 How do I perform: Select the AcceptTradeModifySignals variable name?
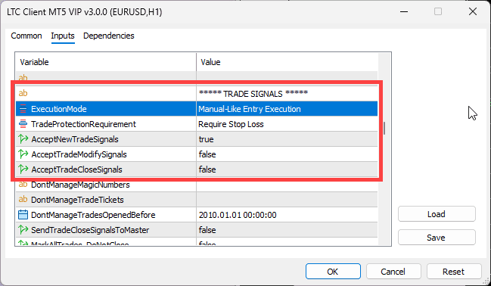click(x=79, y=154)
